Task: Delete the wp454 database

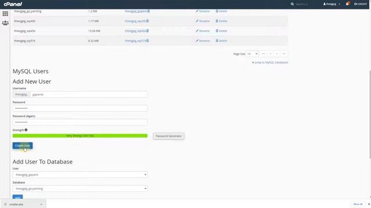Action: click(221, 31)
